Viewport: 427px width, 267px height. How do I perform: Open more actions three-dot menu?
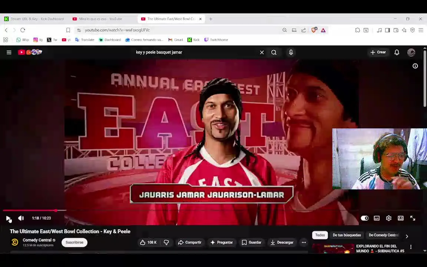tap(304, 243)
